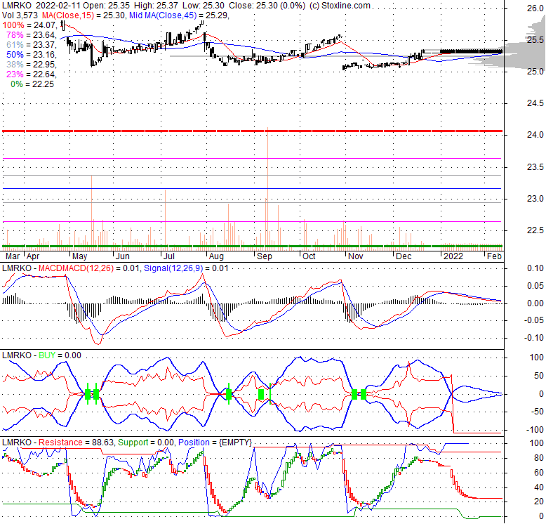Click the Open: 25.35 value
The height and width of the screenshot is (524, 546).
pos(107,6)
